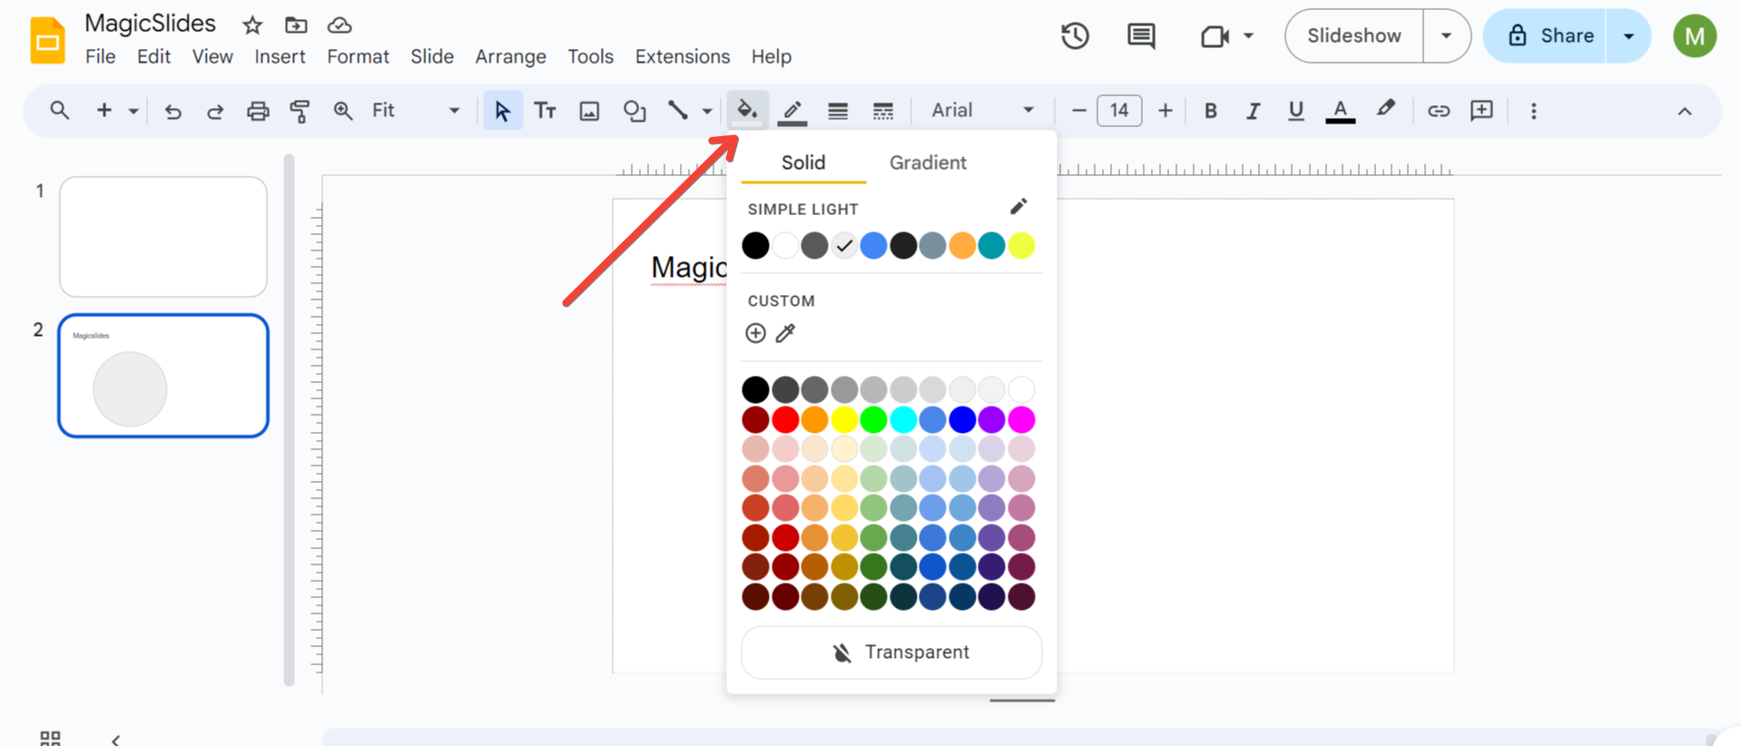The height and width of the screenshot is (746, 1741).
Task: Toggle bold text formatting
Action: point(1210,111)
